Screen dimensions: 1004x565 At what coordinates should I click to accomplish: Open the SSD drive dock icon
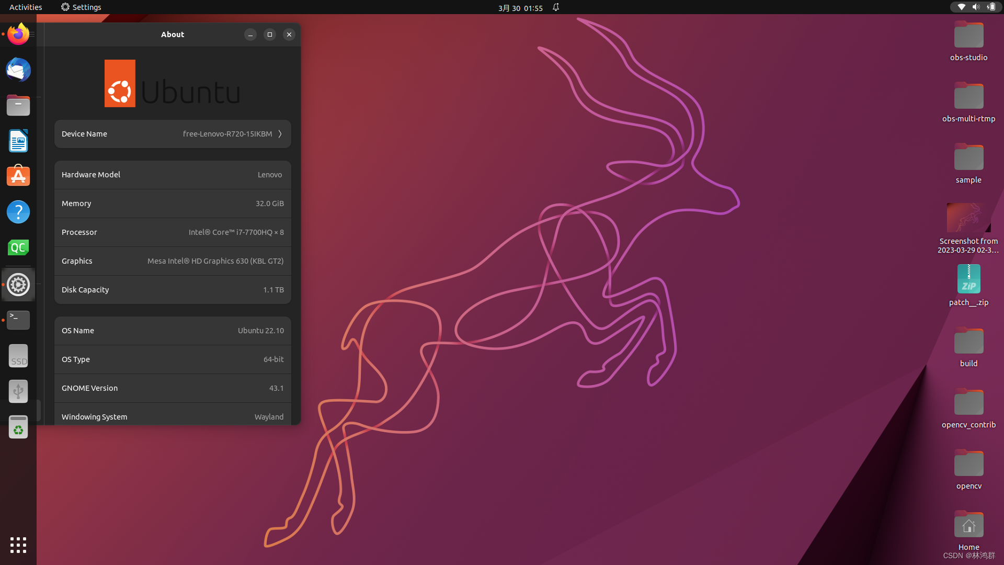(x=18, y=356)
